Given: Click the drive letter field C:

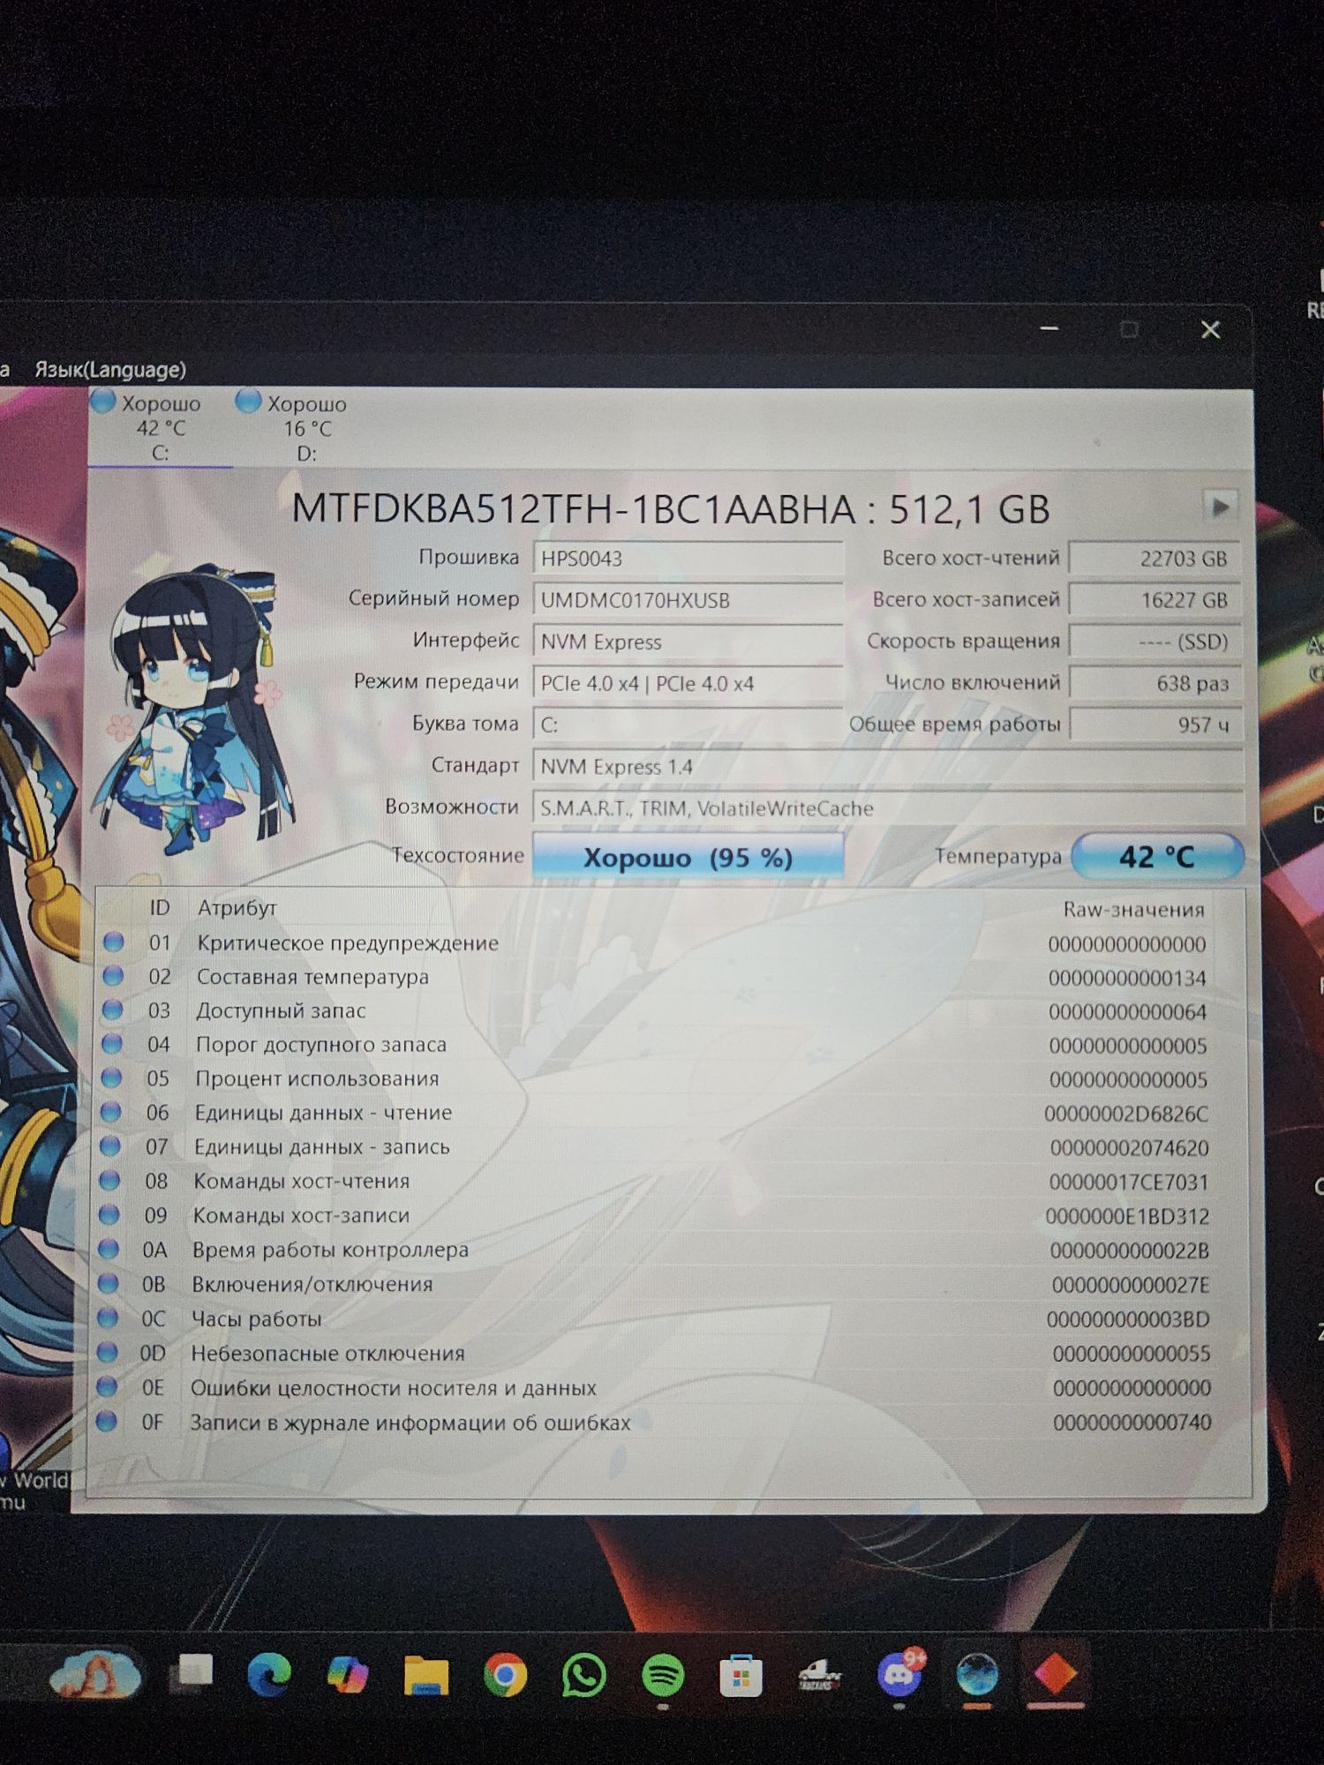Looking at the screenshot, I should tap(688, 725).
